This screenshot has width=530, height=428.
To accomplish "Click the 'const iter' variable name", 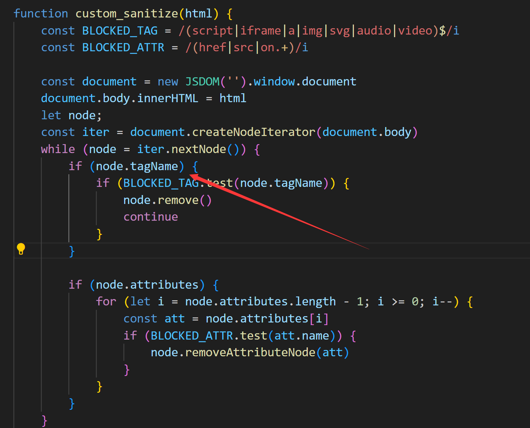I will pos(96,132).
